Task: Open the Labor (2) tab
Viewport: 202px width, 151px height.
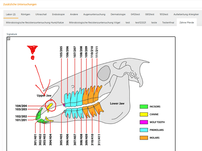Action: pyautogui.click(x=11, y=14)
